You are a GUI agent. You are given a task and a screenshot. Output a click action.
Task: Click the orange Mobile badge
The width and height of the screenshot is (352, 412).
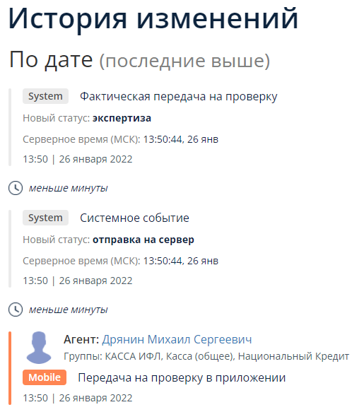click(45, 377)
